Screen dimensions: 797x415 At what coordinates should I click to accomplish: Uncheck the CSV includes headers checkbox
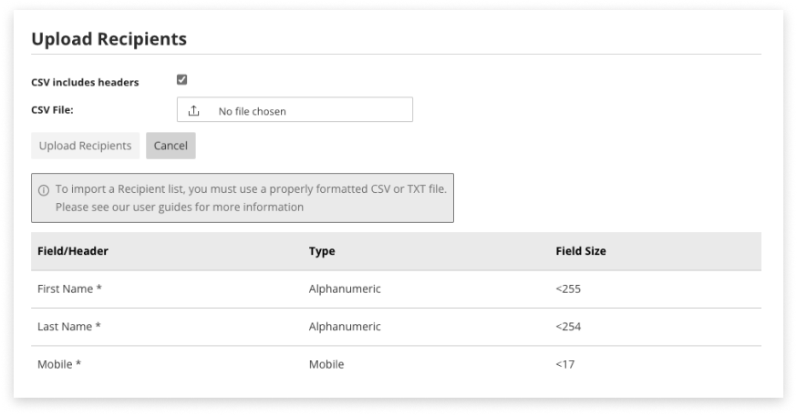[x=181, y=80]
